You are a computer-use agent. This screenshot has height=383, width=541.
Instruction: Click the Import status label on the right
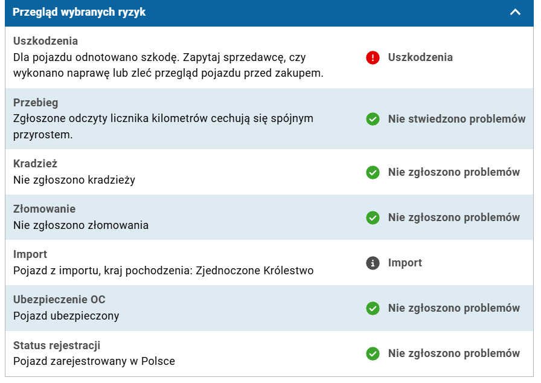pyautogui.click(x=405, y=263)
